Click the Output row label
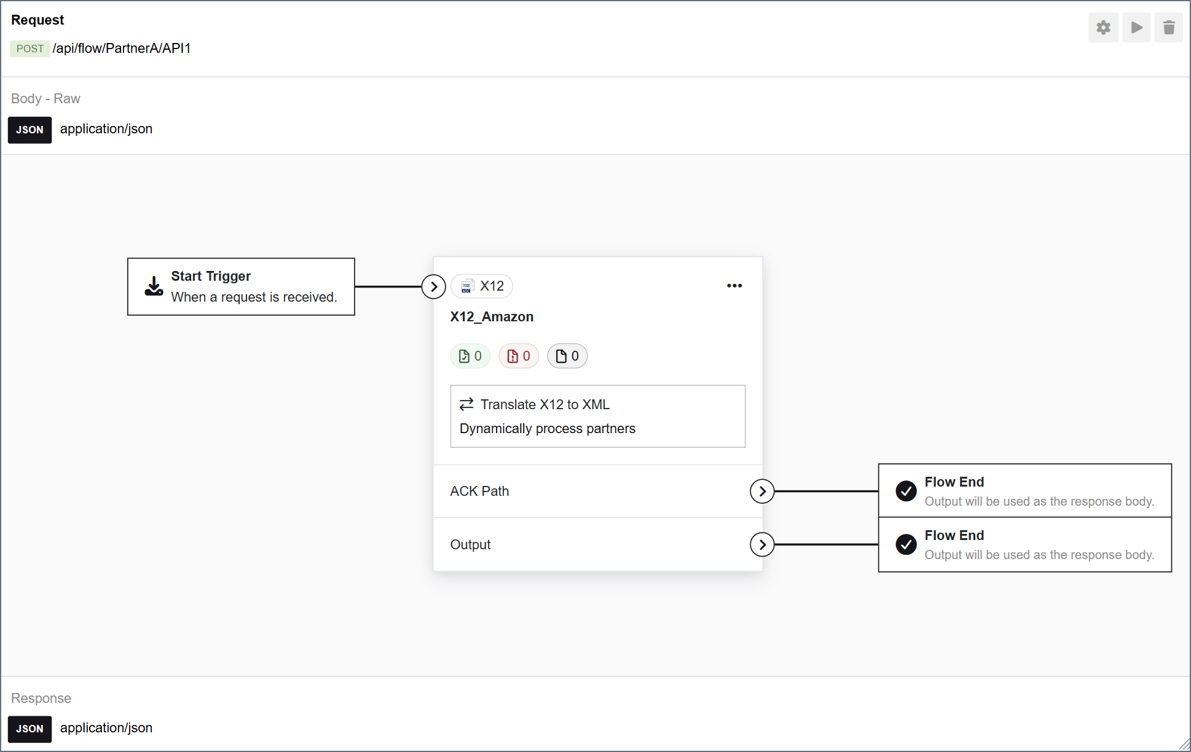 (470, 545)
